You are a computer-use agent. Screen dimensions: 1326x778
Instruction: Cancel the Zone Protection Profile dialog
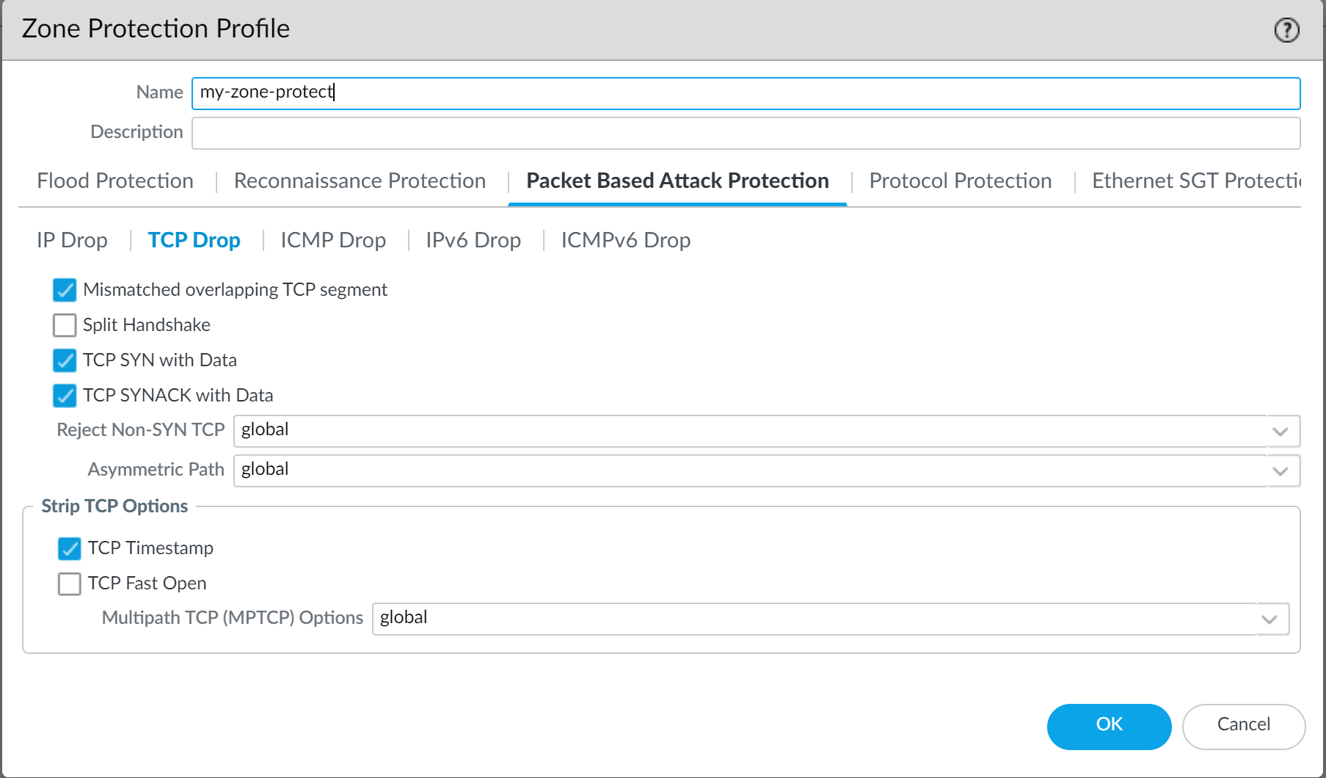pyautogui.click(x=1243, y=725)
